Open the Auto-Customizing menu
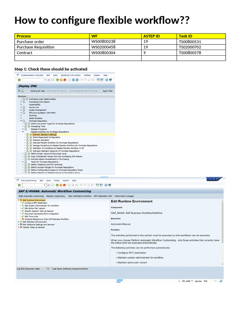The image size is (240, 320). [28, 181]
